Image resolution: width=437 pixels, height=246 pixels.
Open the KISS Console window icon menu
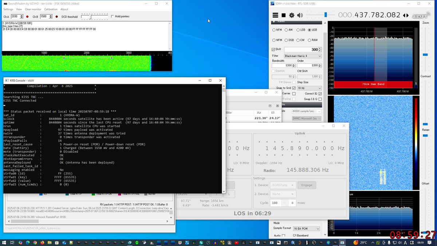7,80
